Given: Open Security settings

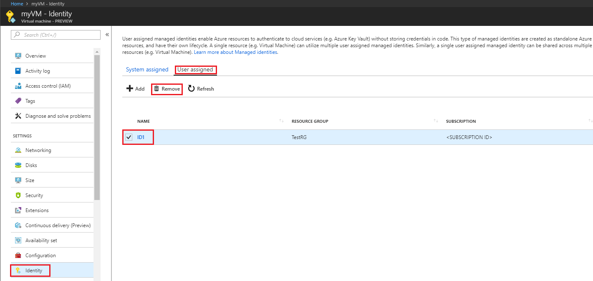Looking at the screenshot, I should pyautogui.click(x=52, y=195).
